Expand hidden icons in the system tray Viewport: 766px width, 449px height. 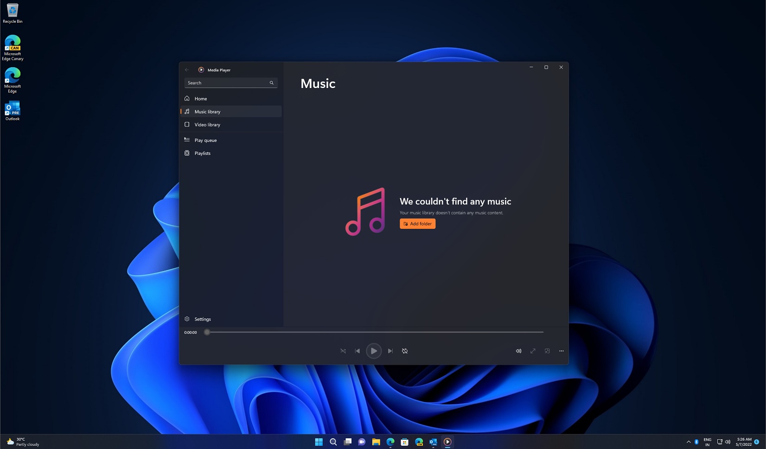coord(689,442)
